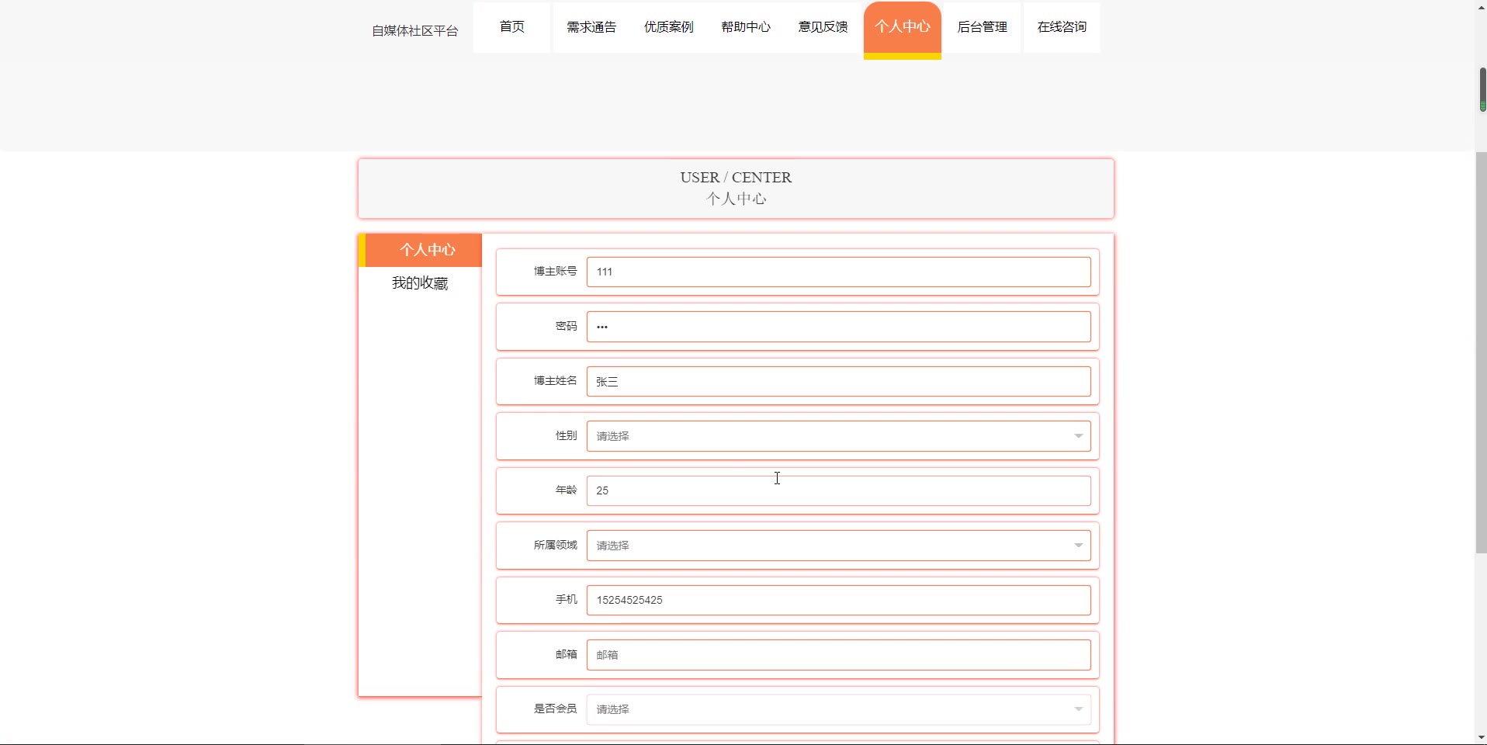
Task: Click 自媒体社区平台 site title
Action: 414,31
